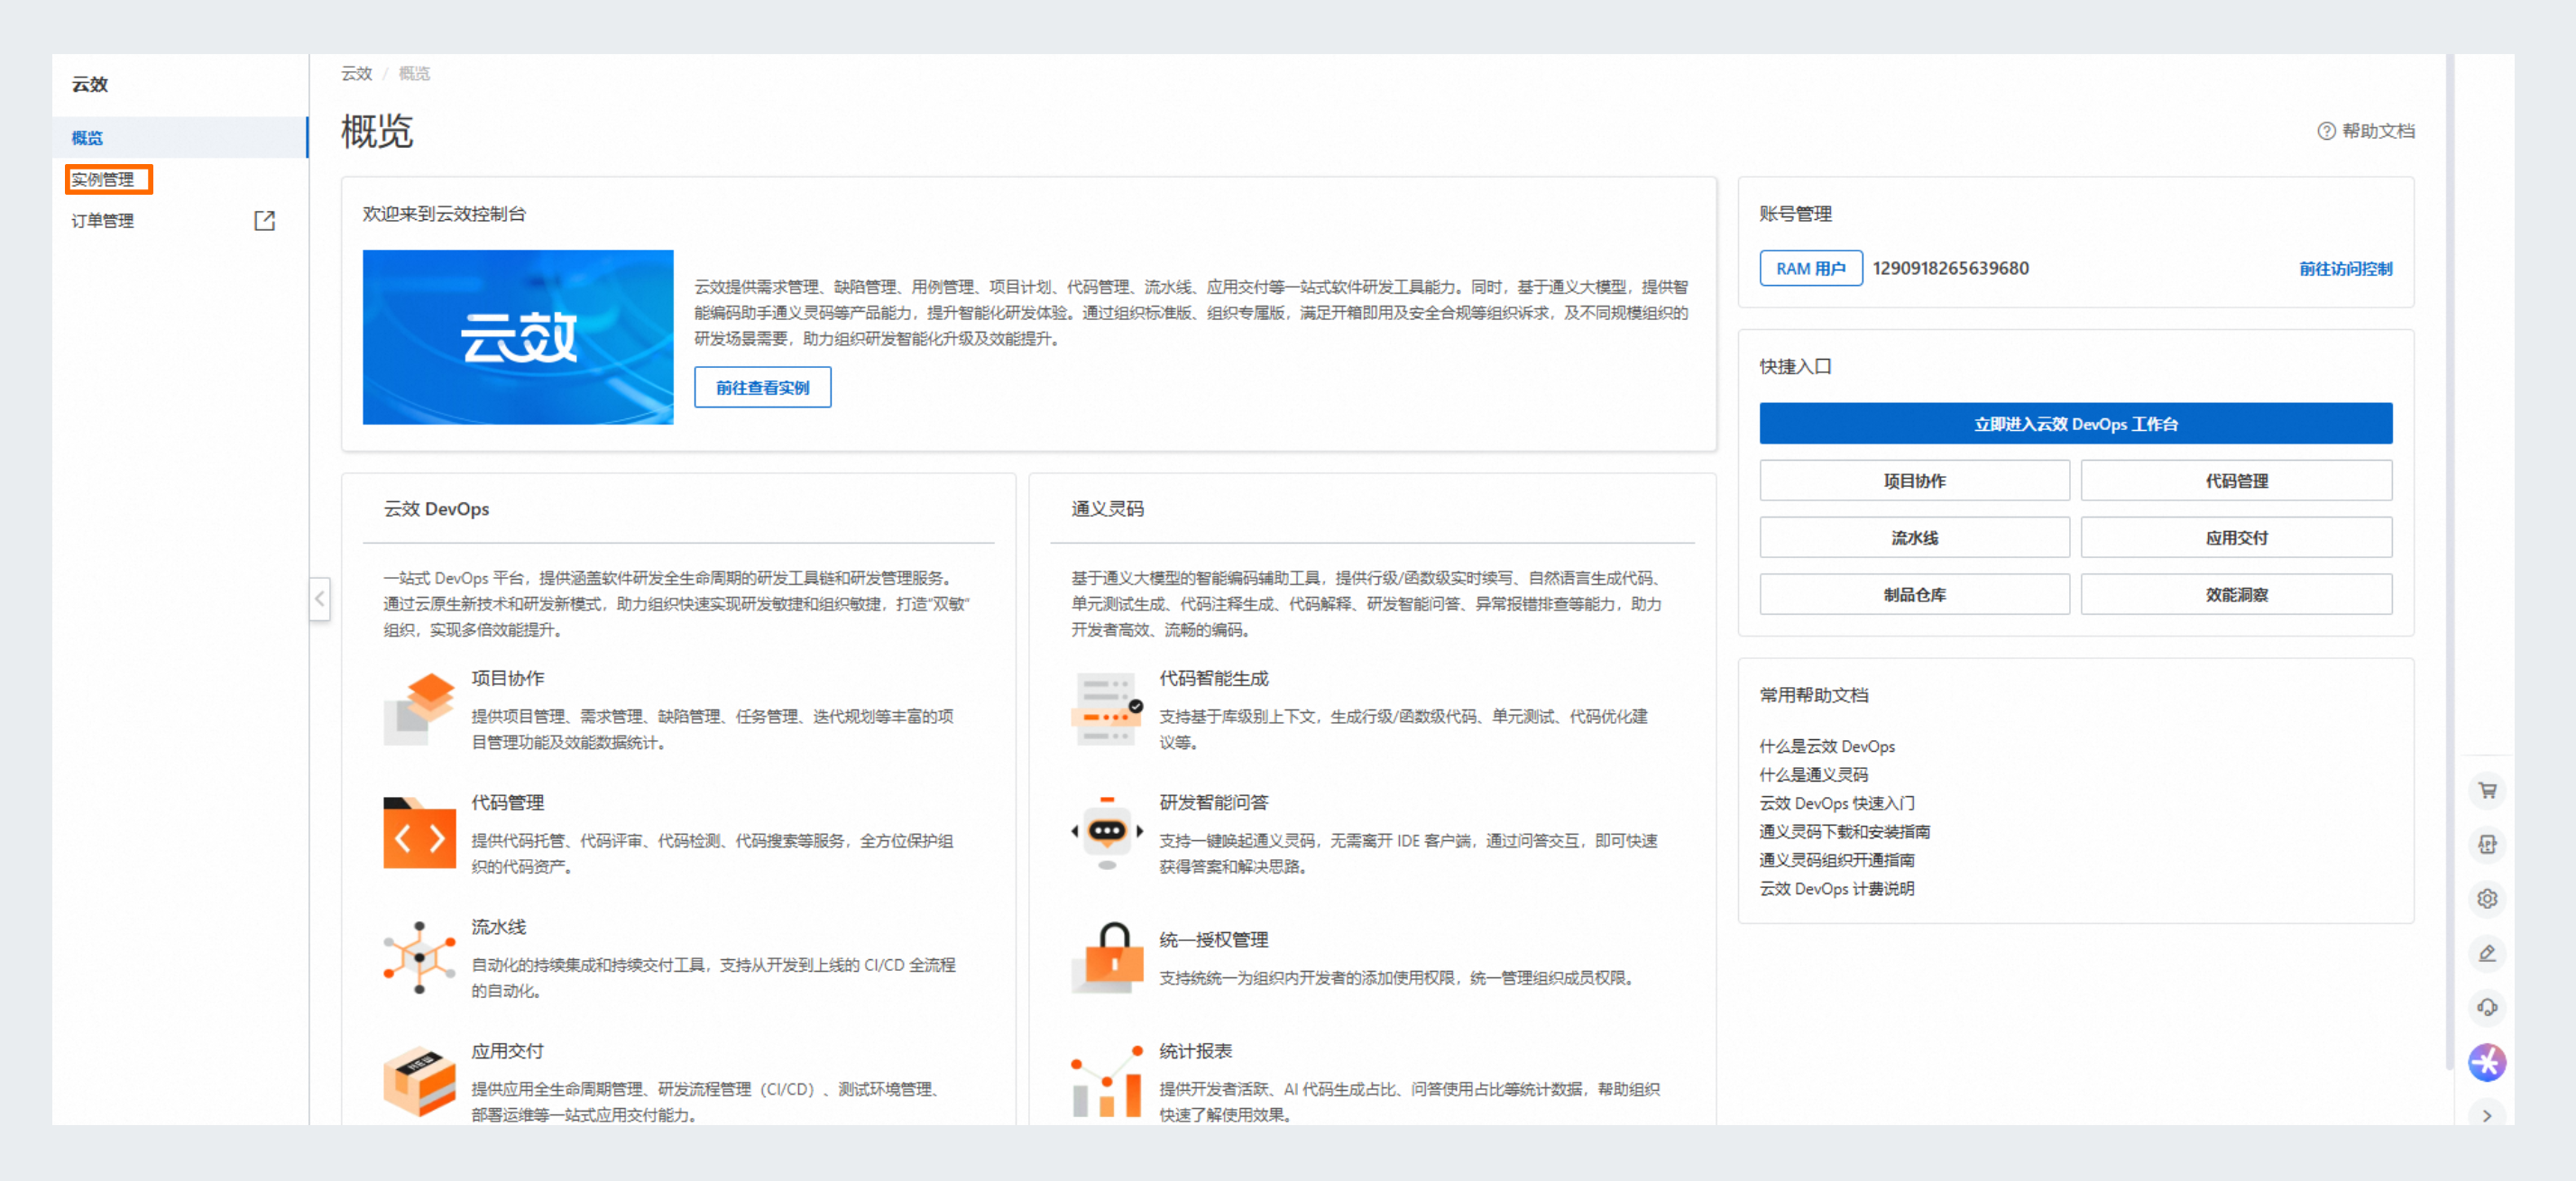Open 订单管理 in the left navigation

click(102, 221)
